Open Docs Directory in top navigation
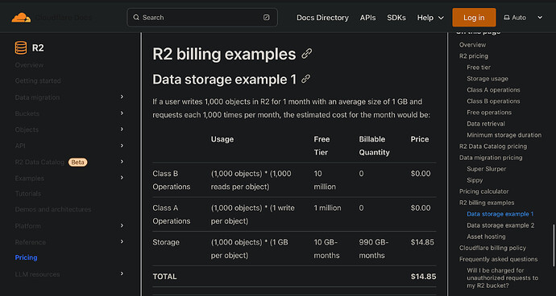Image resolution: width=556 pixels, height=296 pixels. click(322, 18)
